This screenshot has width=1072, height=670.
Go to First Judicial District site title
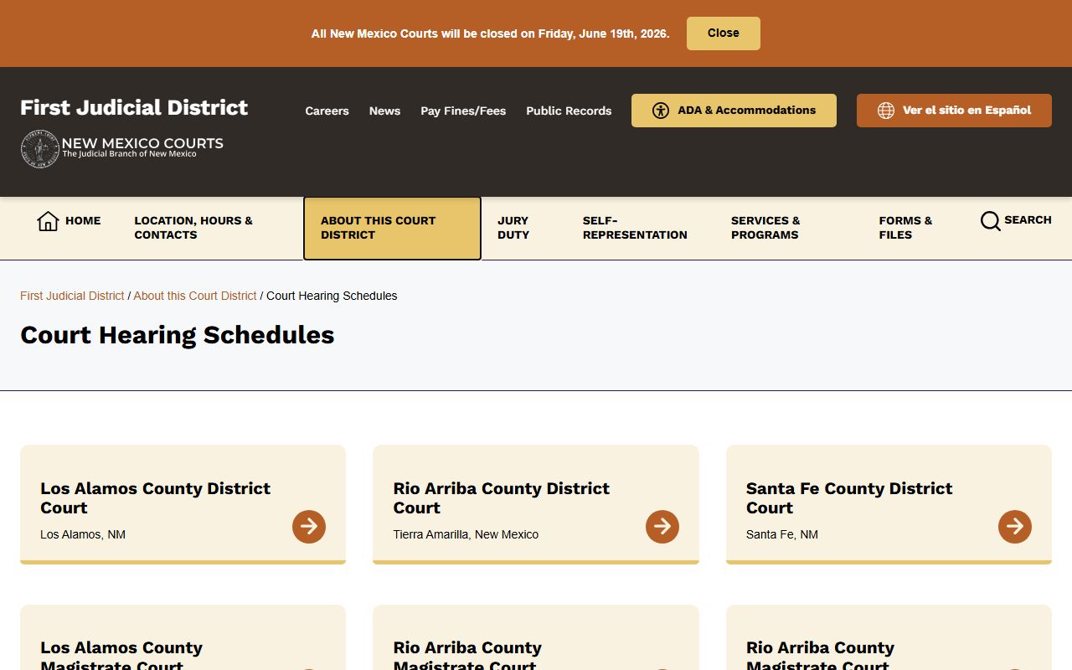click(134, 107)
